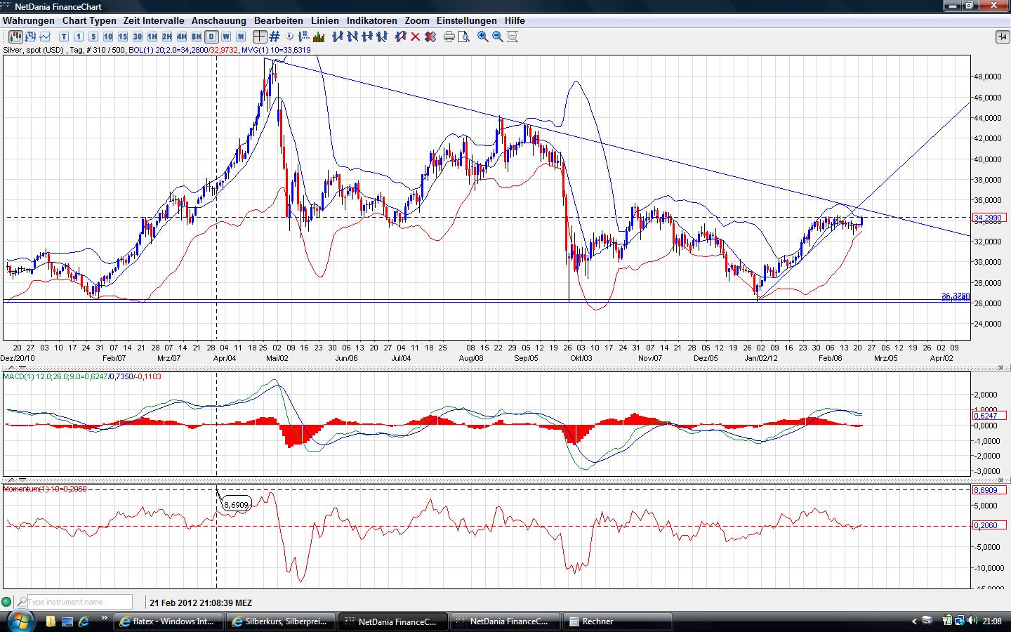Screen dimensions: 1011x632
Task: Expand the Zeit Intervalle menu
Action: click(x=154, y=20)
